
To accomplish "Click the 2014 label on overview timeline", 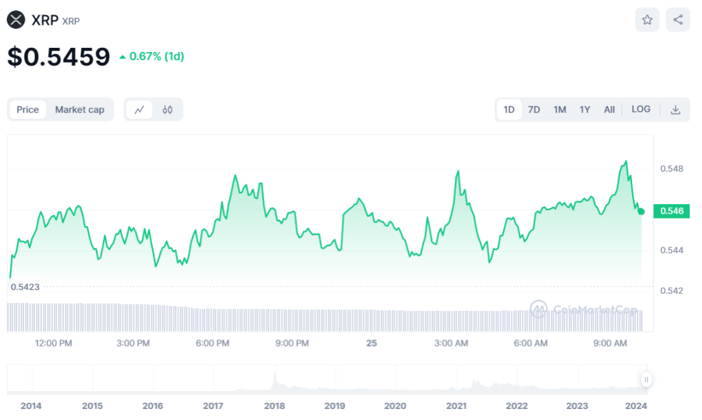I will pyautogui.click(x=31, y=406).
